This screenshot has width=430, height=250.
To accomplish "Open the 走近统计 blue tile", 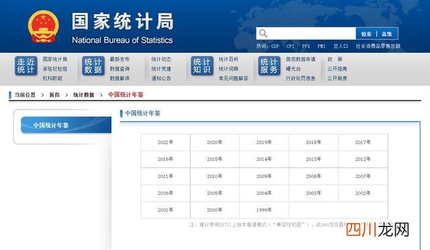I will coord(26,66).
